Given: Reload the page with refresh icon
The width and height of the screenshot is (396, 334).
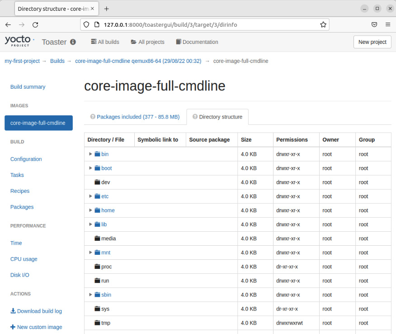Looking at the screenshot, I should tap(35, 25).
